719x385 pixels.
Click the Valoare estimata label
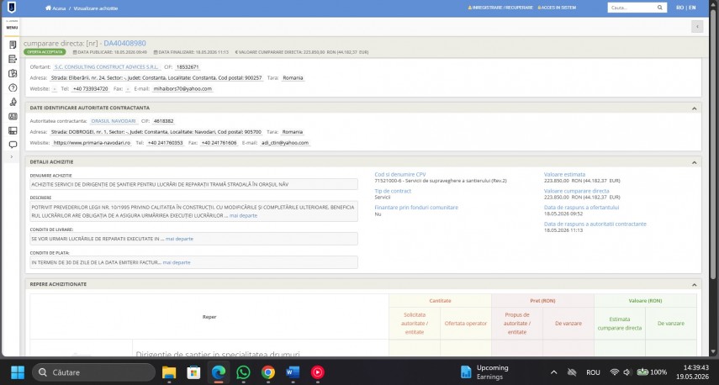point(564,175)
